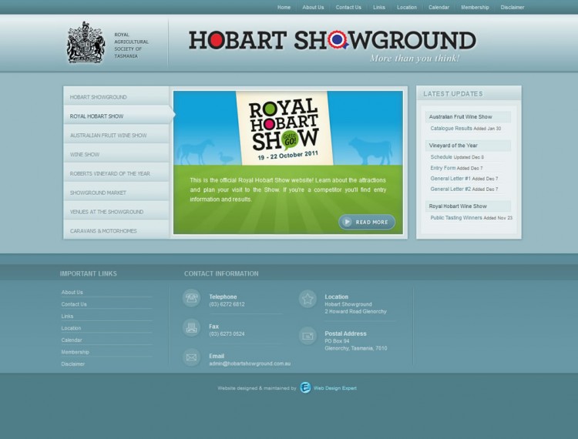The width and height of the screenshot is (578, 439).
Task: Click the Web Design Expert link
Action: point(334,388)
